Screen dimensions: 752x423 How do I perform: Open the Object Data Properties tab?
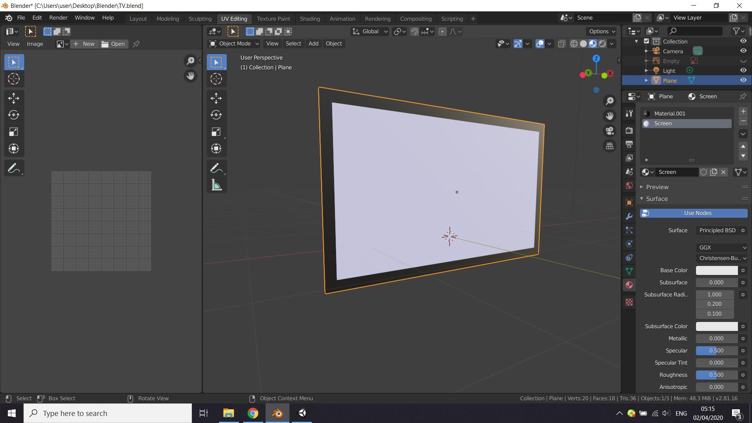(629, 271)
